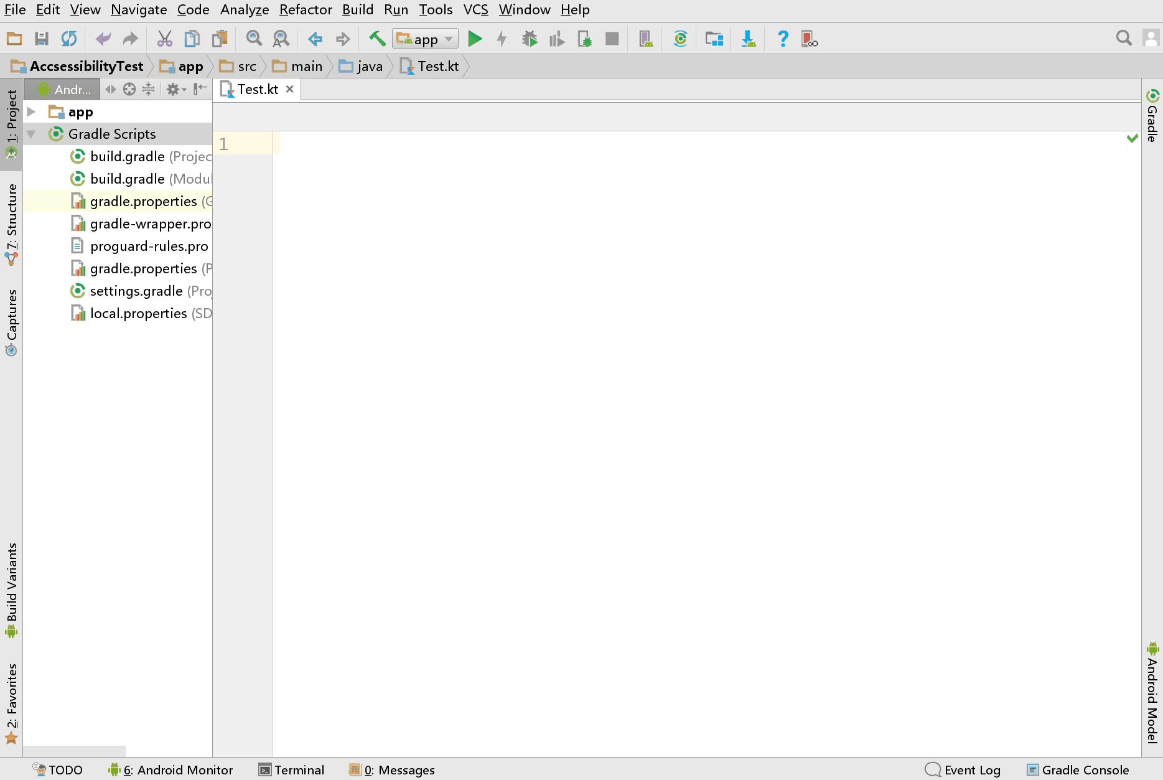Paste using the clipboard toolbar icon

tap(220, 39)
